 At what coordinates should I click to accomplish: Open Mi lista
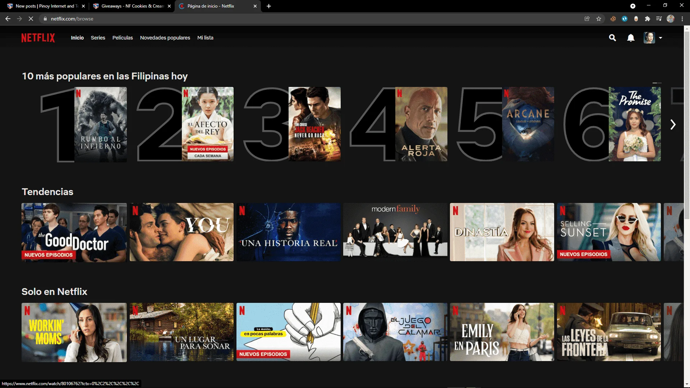pyautogui.click(x=205, y=38)
